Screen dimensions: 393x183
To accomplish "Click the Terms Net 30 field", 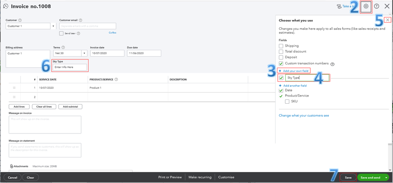I will [x=67, y=53].
